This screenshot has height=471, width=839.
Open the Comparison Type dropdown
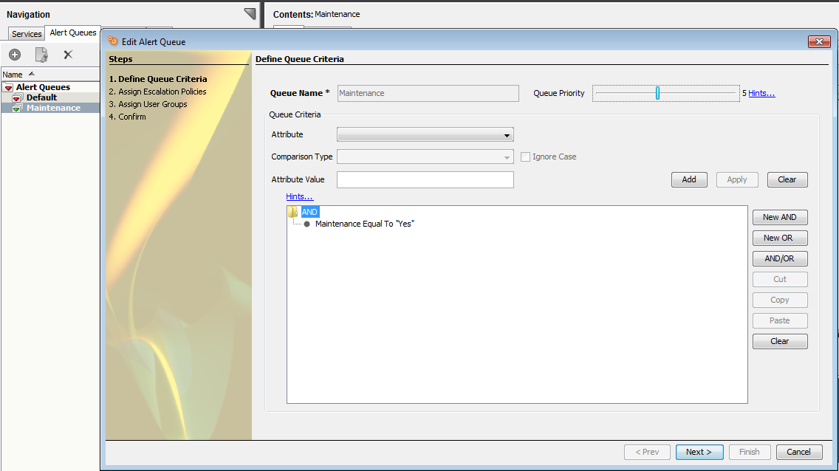425,157
